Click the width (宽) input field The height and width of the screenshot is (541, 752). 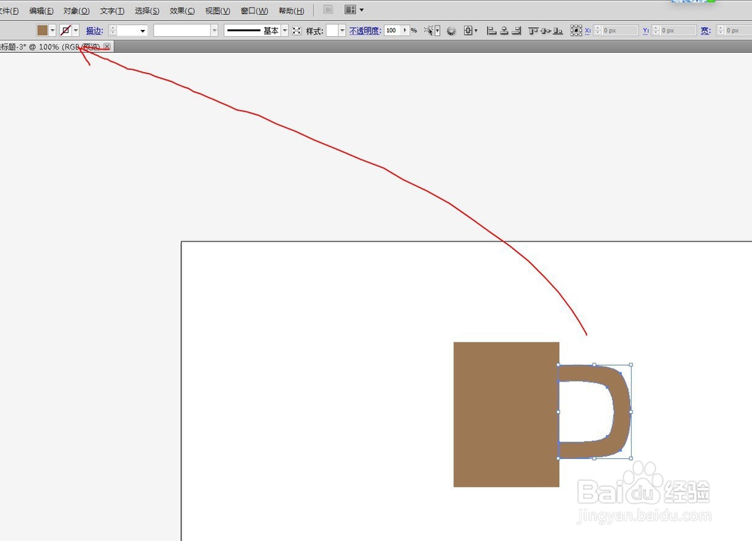coord(738,30)
